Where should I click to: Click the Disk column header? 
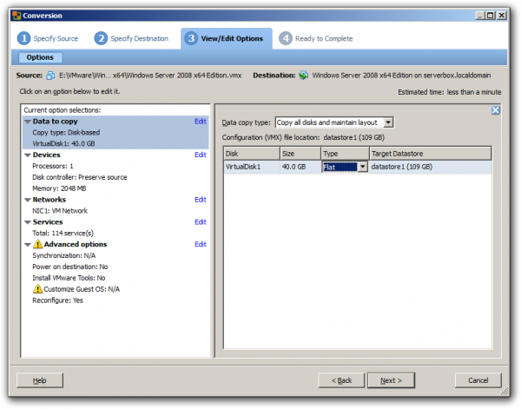click(x=252, y=154)
